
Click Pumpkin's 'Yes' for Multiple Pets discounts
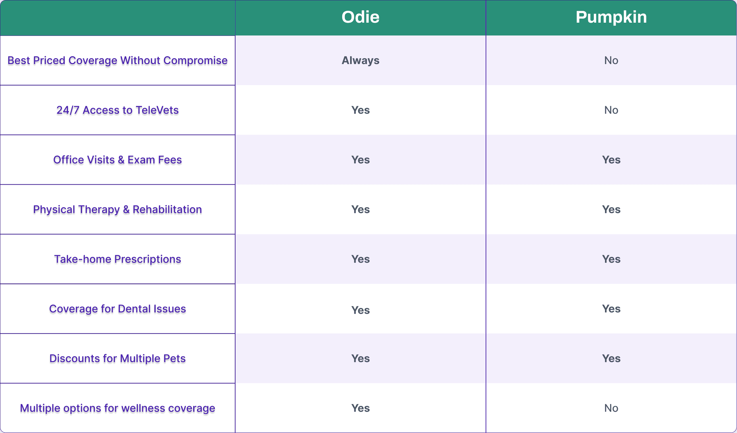pos(611,358)
